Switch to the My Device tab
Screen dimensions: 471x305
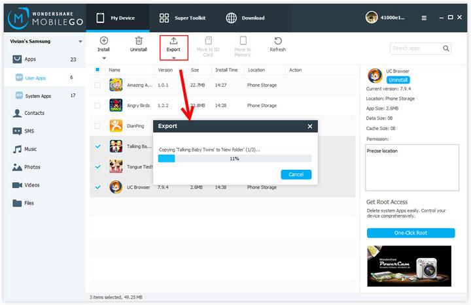coord(118,18)
